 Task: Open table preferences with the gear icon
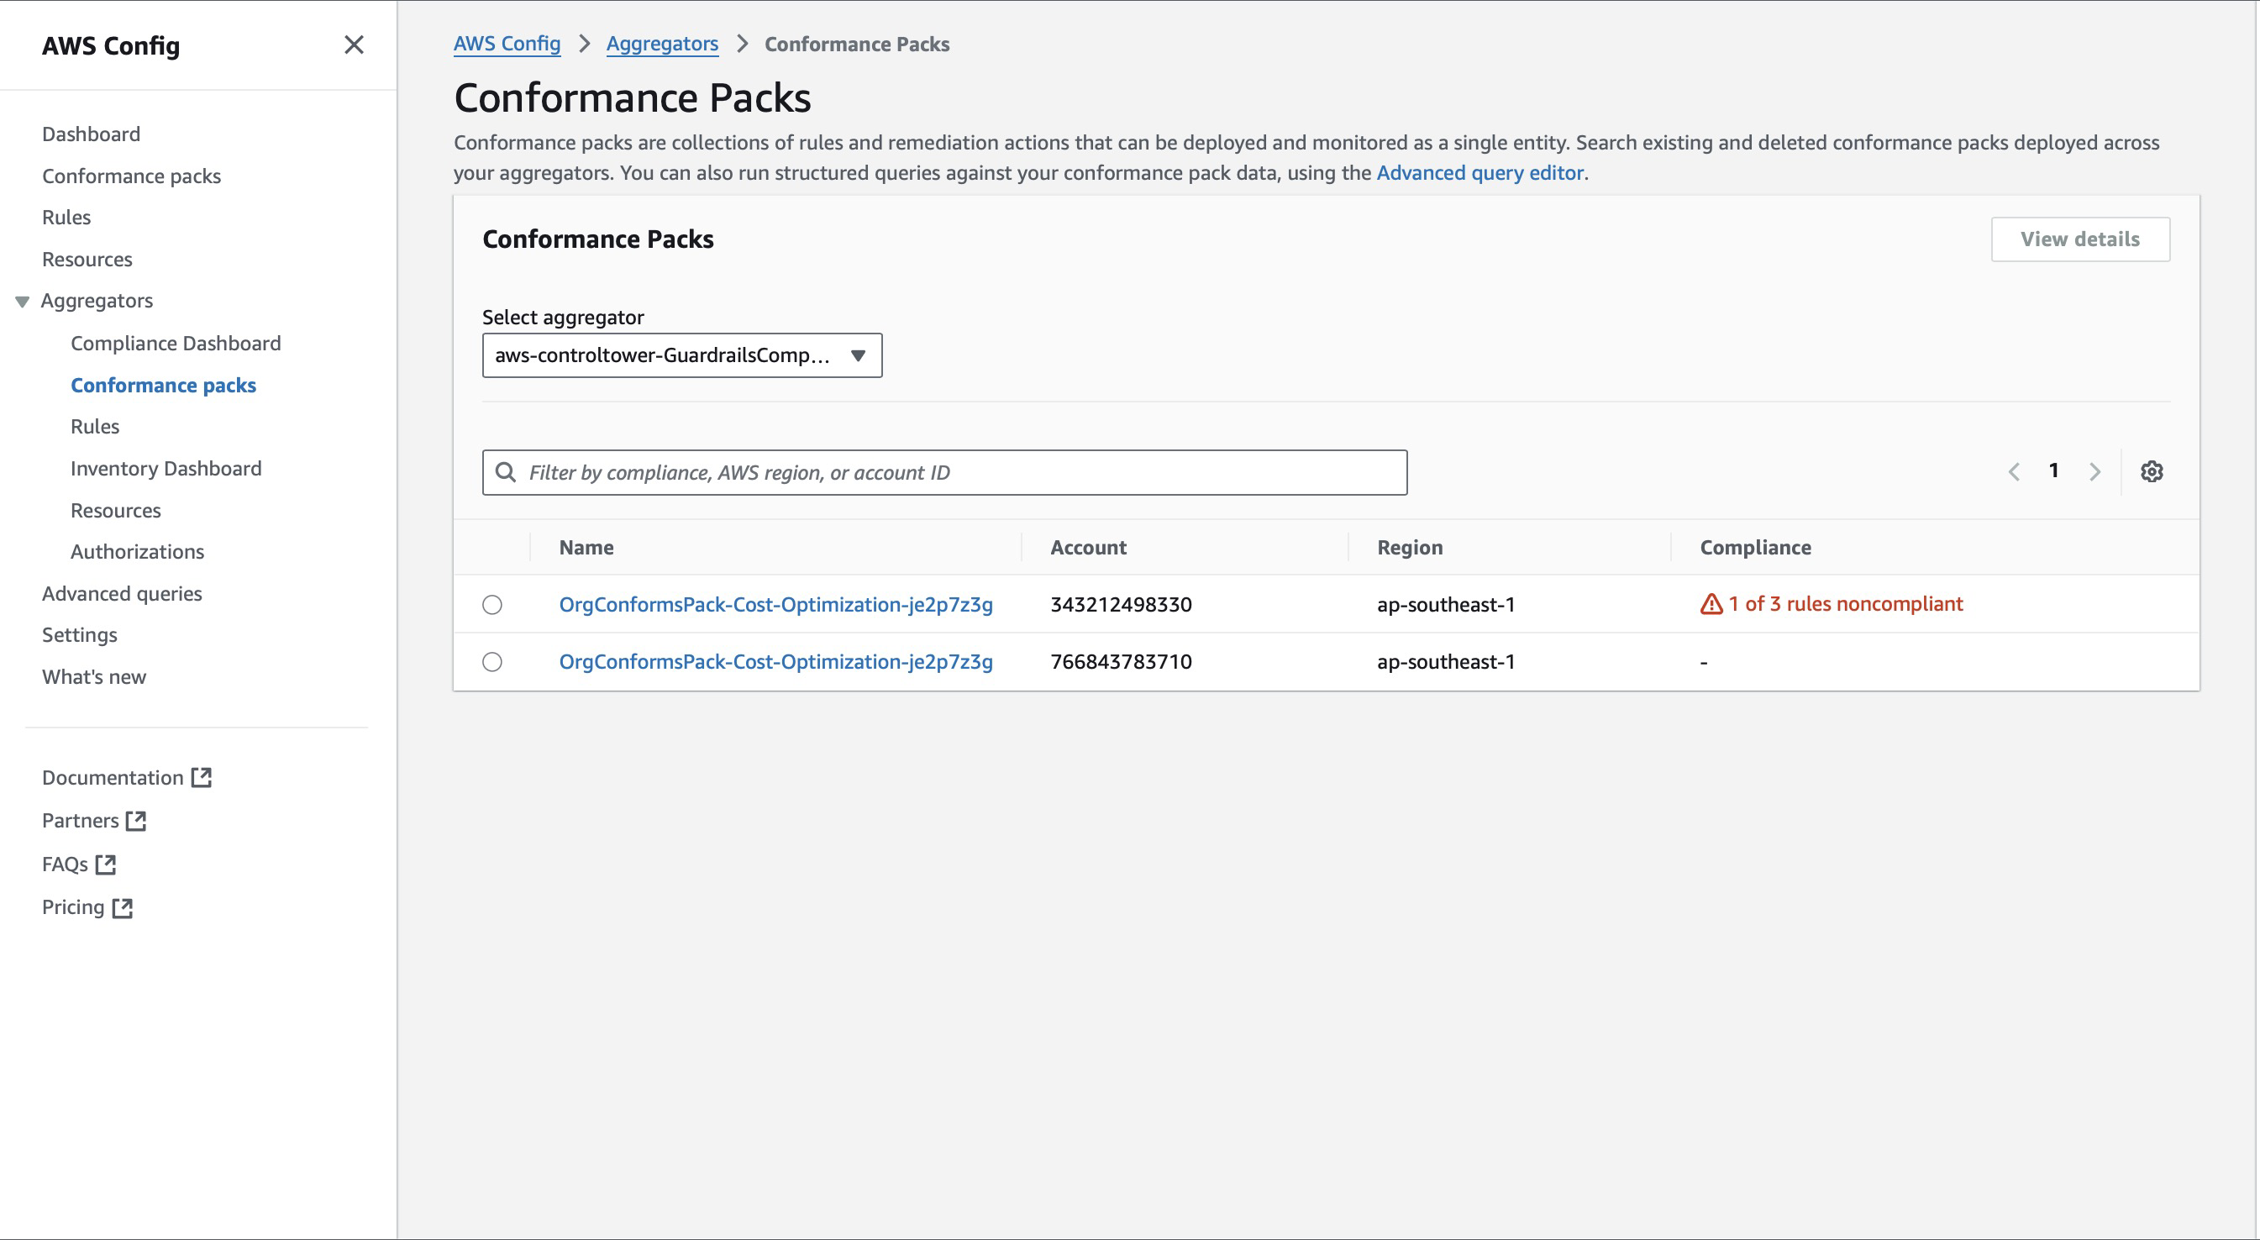(2152, 471)
